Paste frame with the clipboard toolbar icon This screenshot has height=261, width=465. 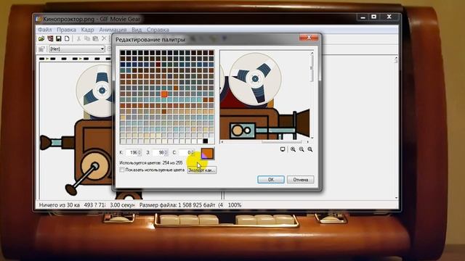pos(95,38)
